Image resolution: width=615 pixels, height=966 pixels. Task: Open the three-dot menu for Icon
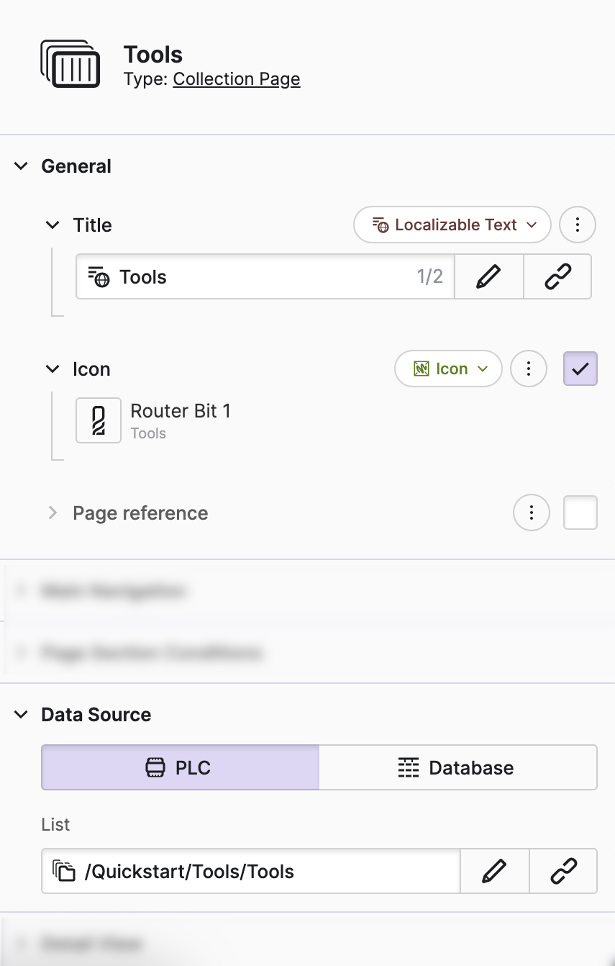point(528,369)
